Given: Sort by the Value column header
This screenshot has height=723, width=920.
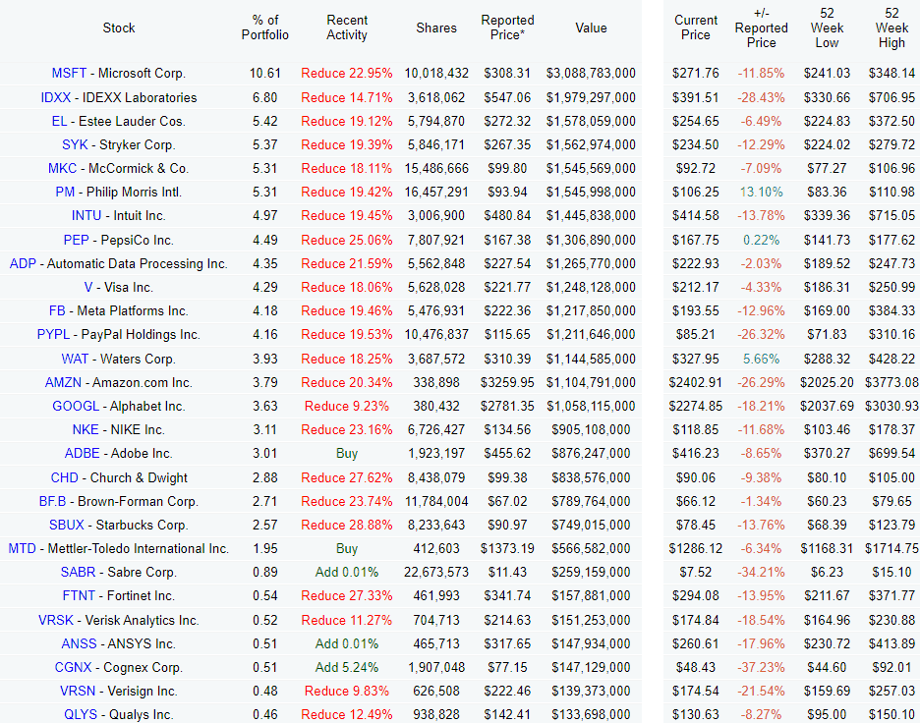Looking at the screenshot, I should [x=591, y=28].
